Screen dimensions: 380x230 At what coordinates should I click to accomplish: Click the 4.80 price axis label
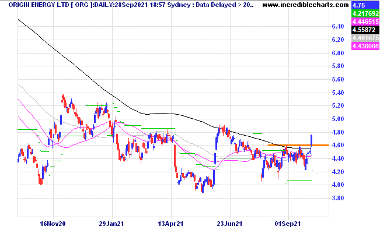338,132
